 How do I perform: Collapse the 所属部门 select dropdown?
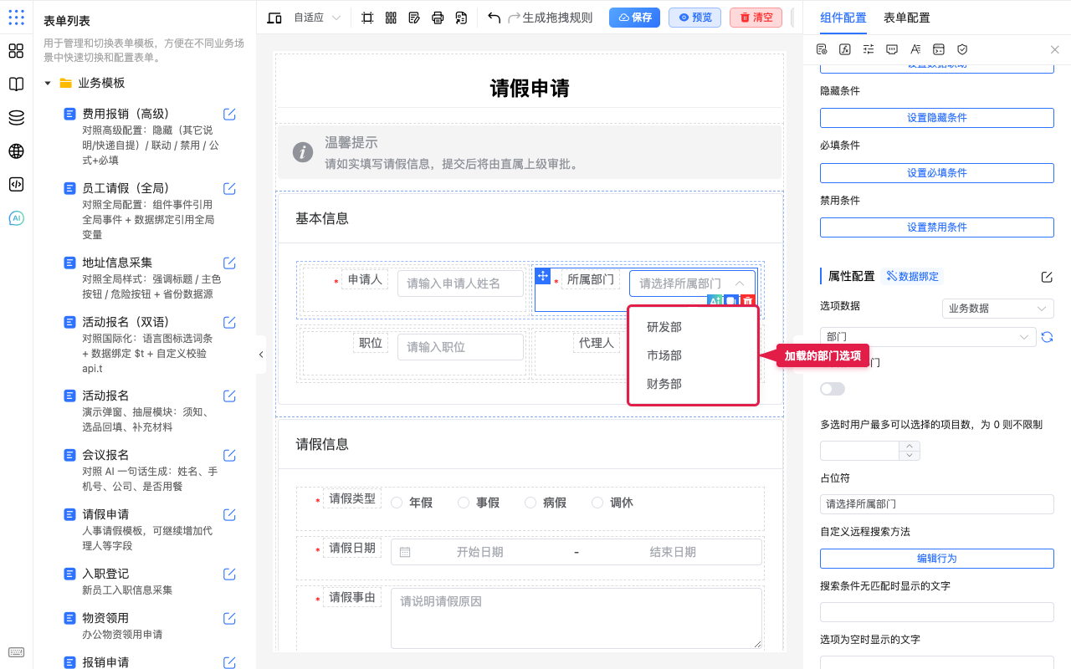click(x=740, y=283)
